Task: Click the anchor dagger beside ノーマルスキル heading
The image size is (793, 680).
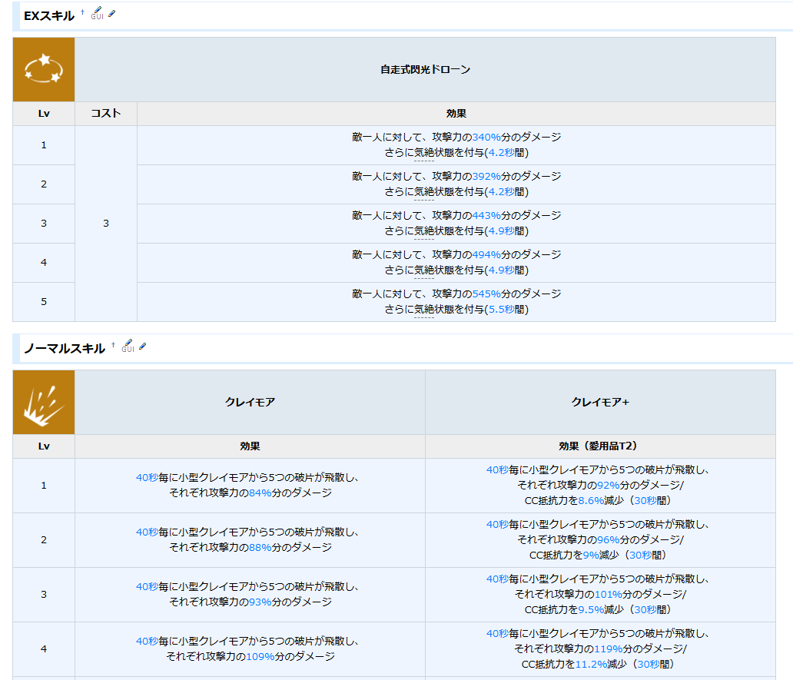Action: pyautogui.click(x=113, y=344)
